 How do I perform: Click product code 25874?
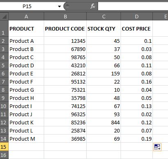pyautogui.click(x=65, y=130)
